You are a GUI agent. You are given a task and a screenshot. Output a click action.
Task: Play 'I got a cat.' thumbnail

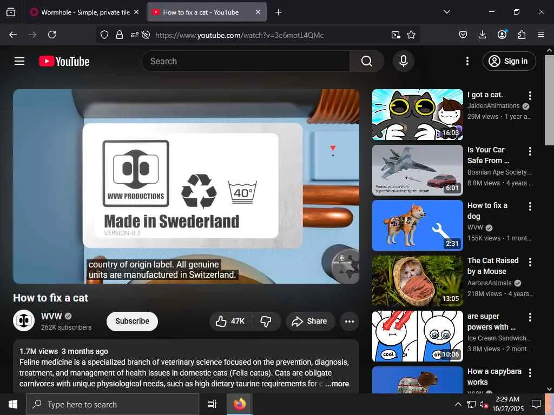click(417, 115)
